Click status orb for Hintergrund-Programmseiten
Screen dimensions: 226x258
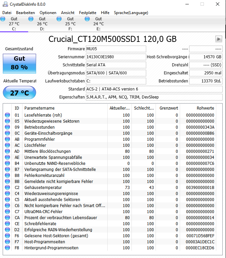coord(7,248)
